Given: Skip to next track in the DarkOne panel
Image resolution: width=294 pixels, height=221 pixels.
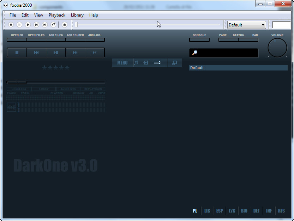Looking at the screenshot, I should tap(75, 53).
